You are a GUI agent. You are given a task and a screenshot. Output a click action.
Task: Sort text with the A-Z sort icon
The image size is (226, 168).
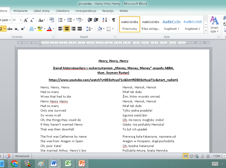pos(105,20)
